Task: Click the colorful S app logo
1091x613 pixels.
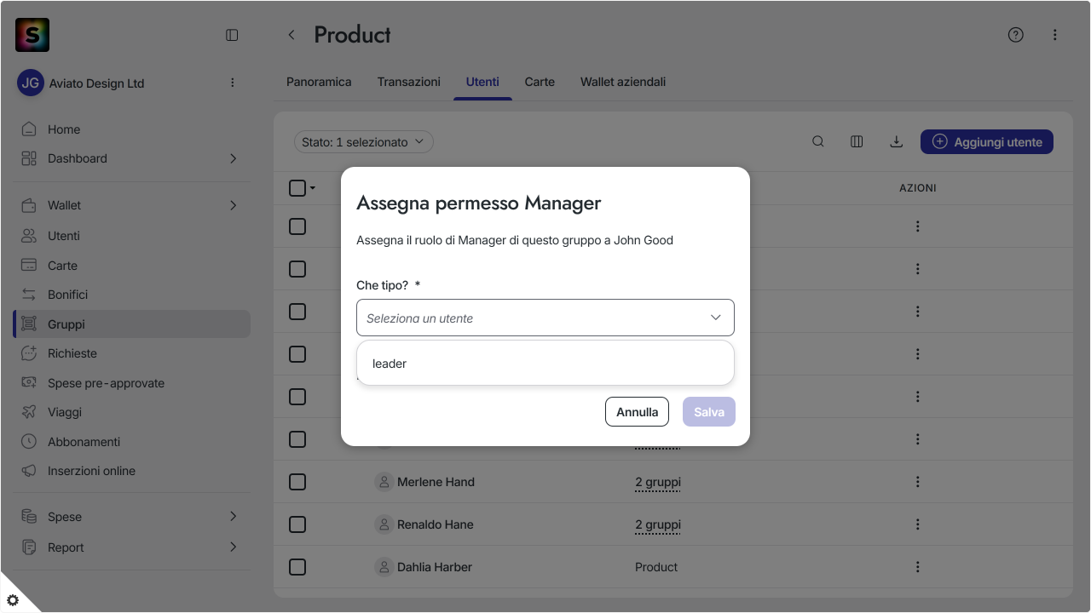Action: pos(32,35)
